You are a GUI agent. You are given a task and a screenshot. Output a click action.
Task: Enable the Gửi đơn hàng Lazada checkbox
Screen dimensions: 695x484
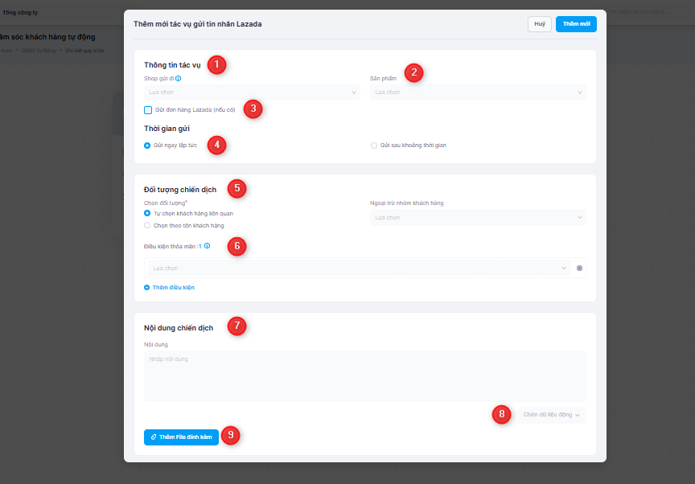pos(148,109)
